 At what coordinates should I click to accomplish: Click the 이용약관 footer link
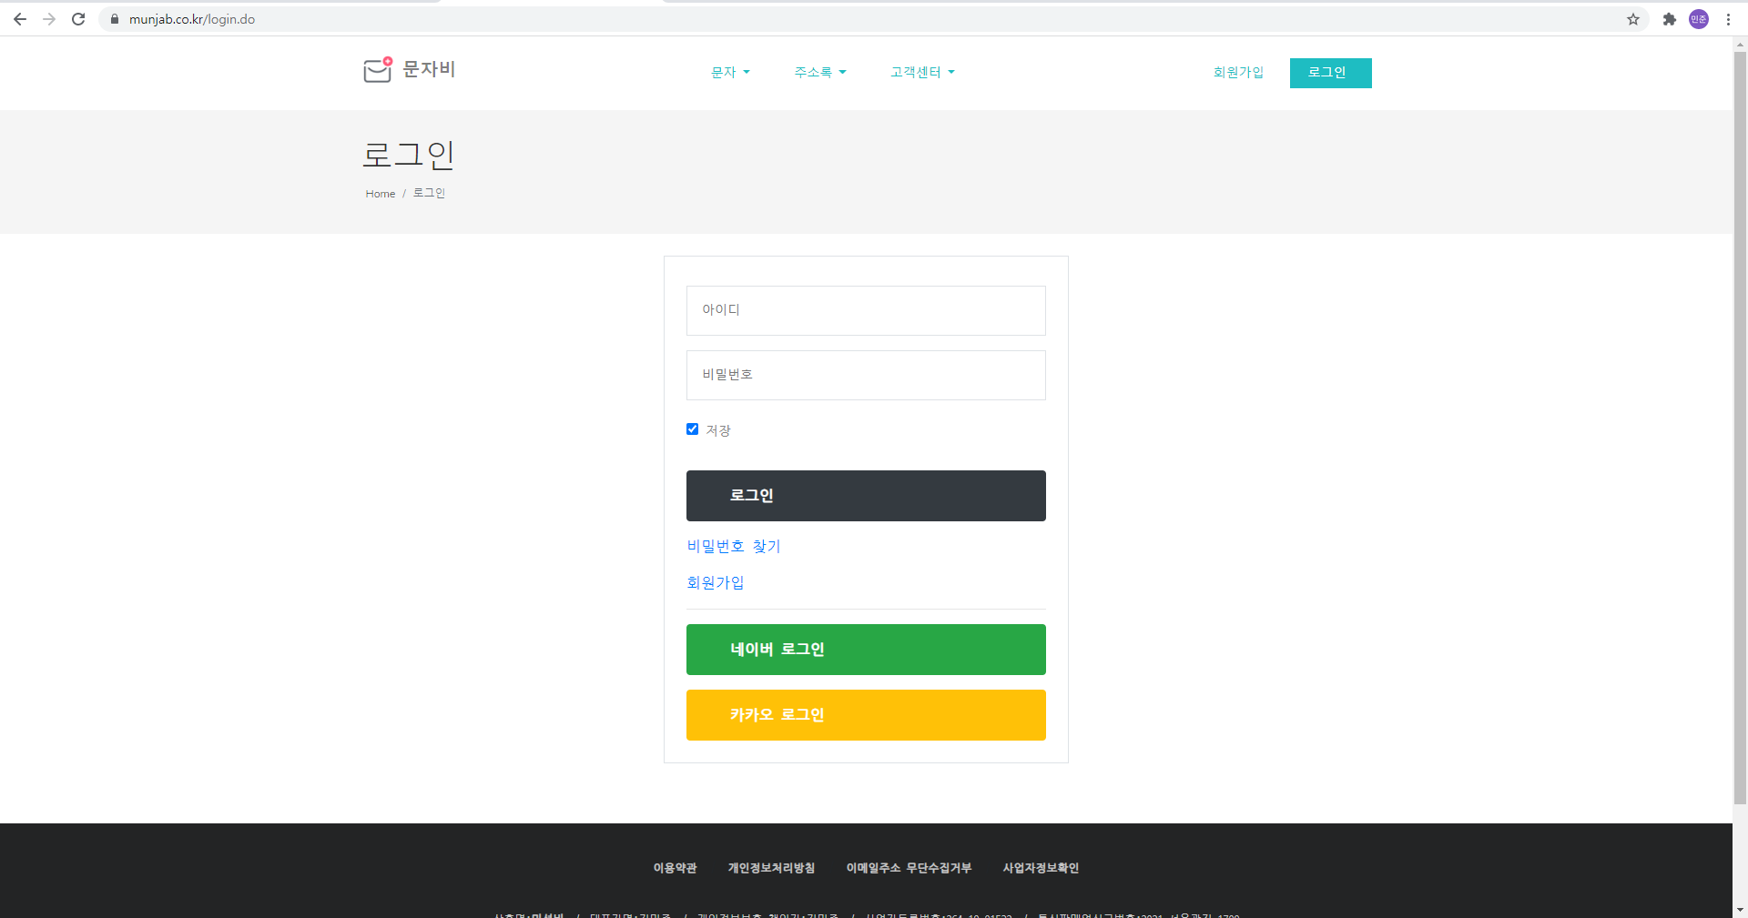(675, 868)
